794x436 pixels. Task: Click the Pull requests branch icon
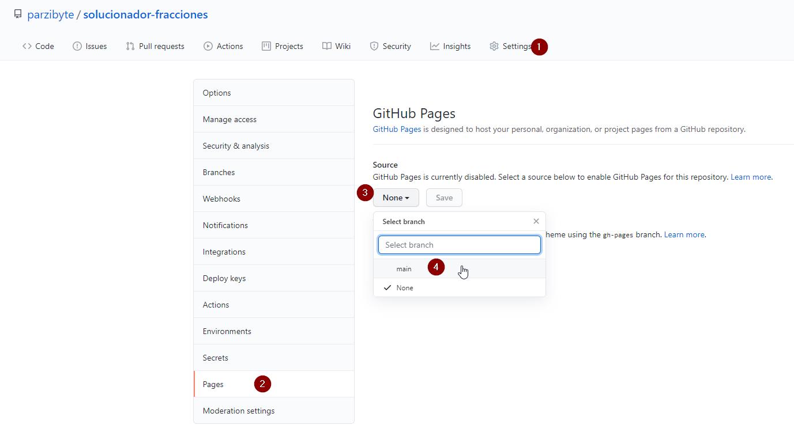(x=130, y=46)
